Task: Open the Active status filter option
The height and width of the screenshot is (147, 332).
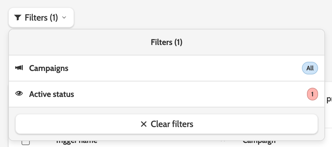Action: tap(52, 94)
